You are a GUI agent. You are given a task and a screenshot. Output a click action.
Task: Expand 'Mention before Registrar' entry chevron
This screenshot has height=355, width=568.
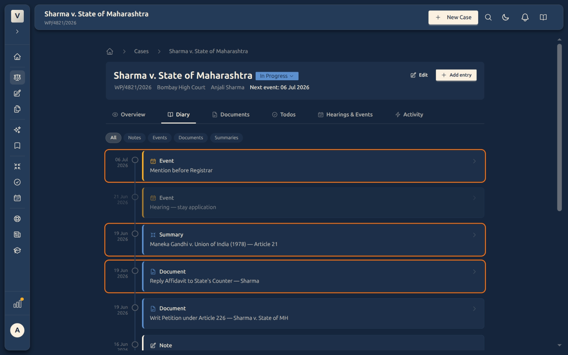474,161
